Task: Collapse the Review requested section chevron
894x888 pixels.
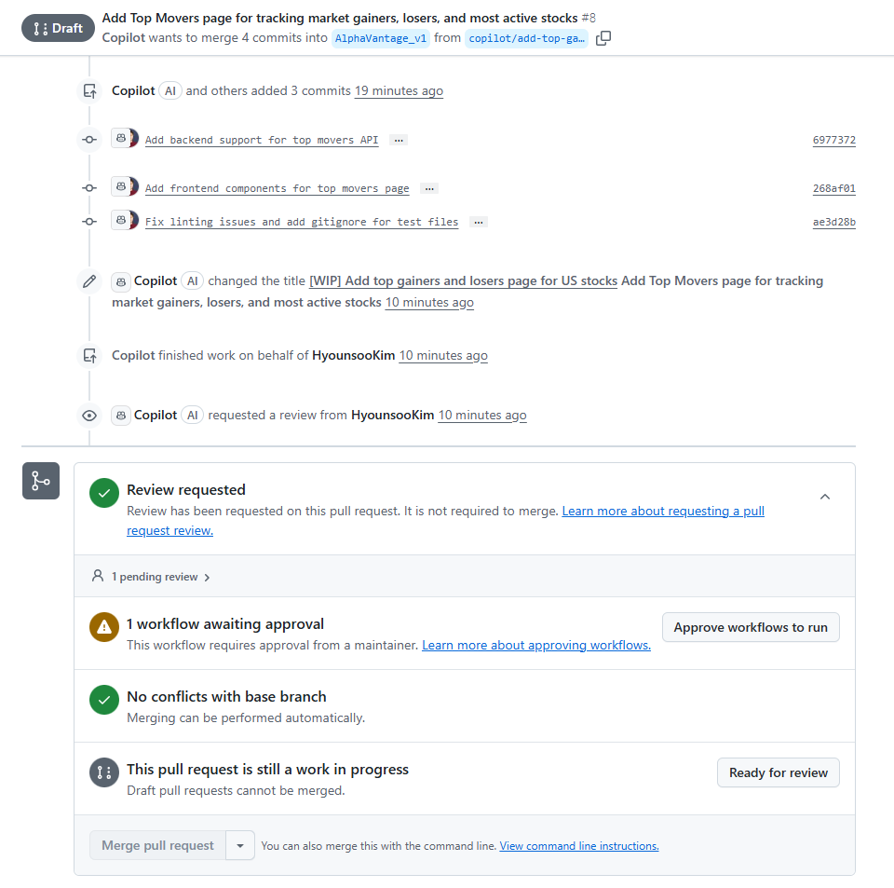Action: (x=825, y=497)
